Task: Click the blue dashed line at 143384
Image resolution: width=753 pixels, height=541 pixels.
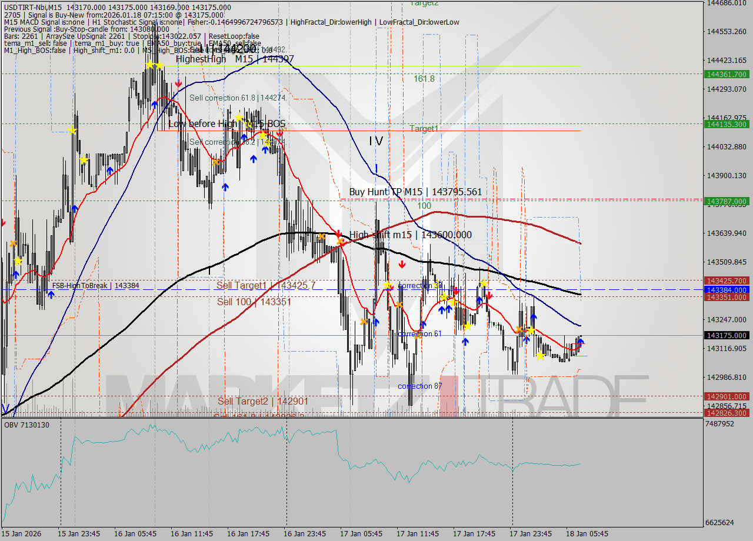Action: point(353,290)
